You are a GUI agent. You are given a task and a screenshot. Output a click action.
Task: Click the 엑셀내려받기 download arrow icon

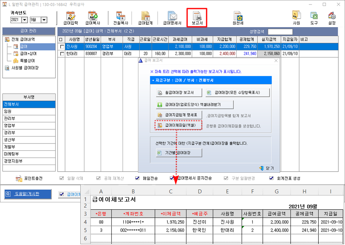160,105
